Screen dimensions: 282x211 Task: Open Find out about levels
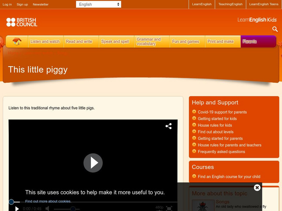click(x=216, y=132)
